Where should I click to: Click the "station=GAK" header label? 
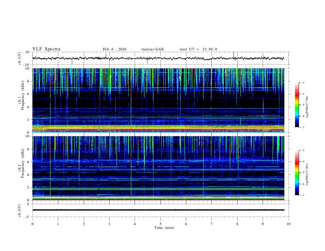pyautogui.click(x=152, y=49)
